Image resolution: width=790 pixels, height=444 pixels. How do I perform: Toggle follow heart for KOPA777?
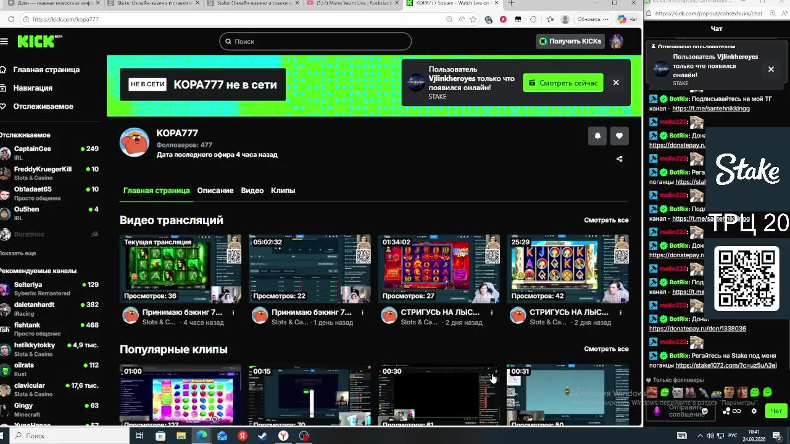[619, 136]
